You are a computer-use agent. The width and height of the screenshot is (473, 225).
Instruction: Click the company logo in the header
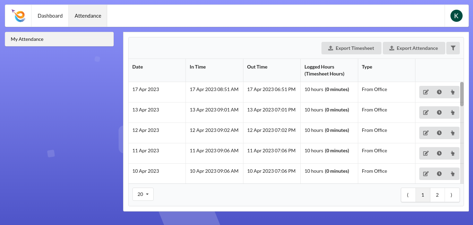18,16
